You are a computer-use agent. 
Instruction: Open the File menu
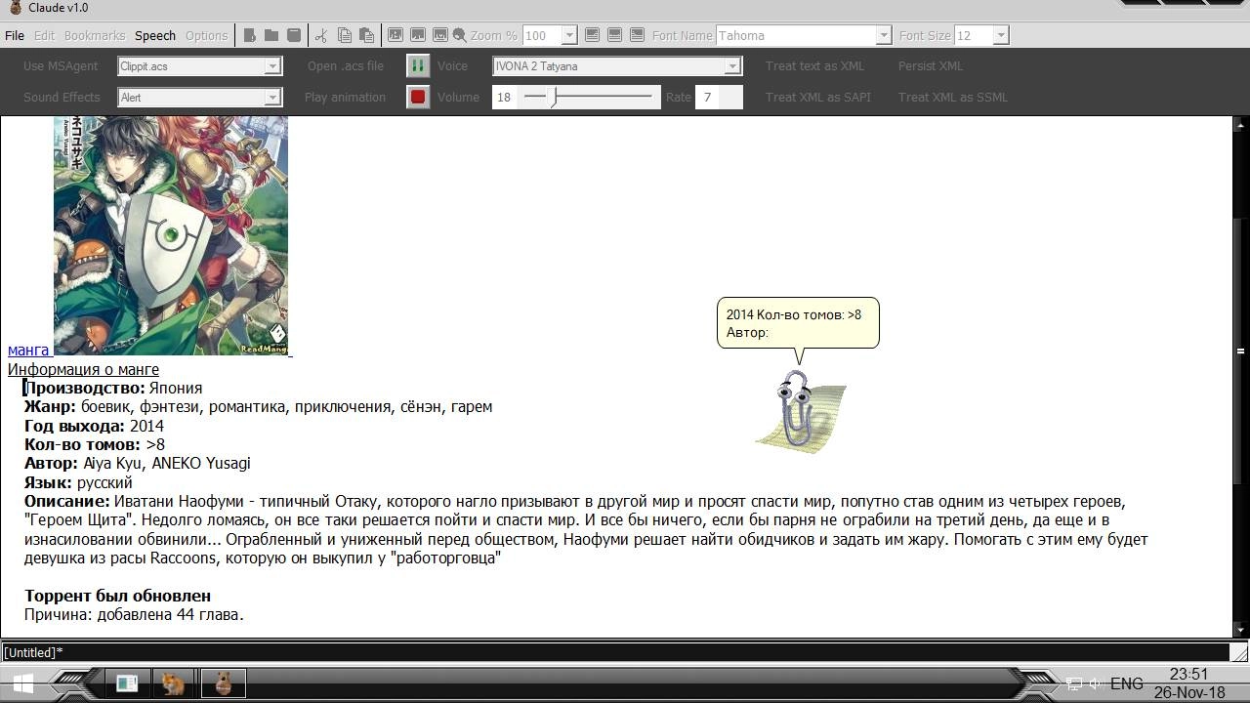pos(15,35)
